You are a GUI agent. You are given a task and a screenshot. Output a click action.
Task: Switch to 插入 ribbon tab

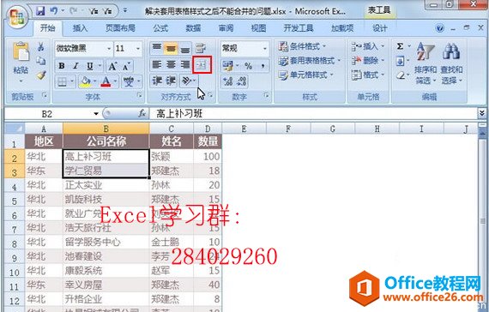(80, 28)
